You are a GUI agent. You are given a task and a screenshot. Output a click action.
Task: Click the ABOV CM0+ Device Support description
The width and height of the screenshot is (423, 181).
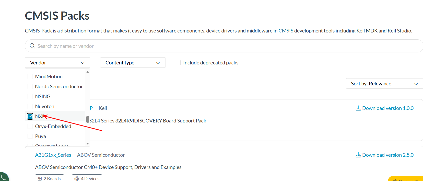[x=108, y=167]
